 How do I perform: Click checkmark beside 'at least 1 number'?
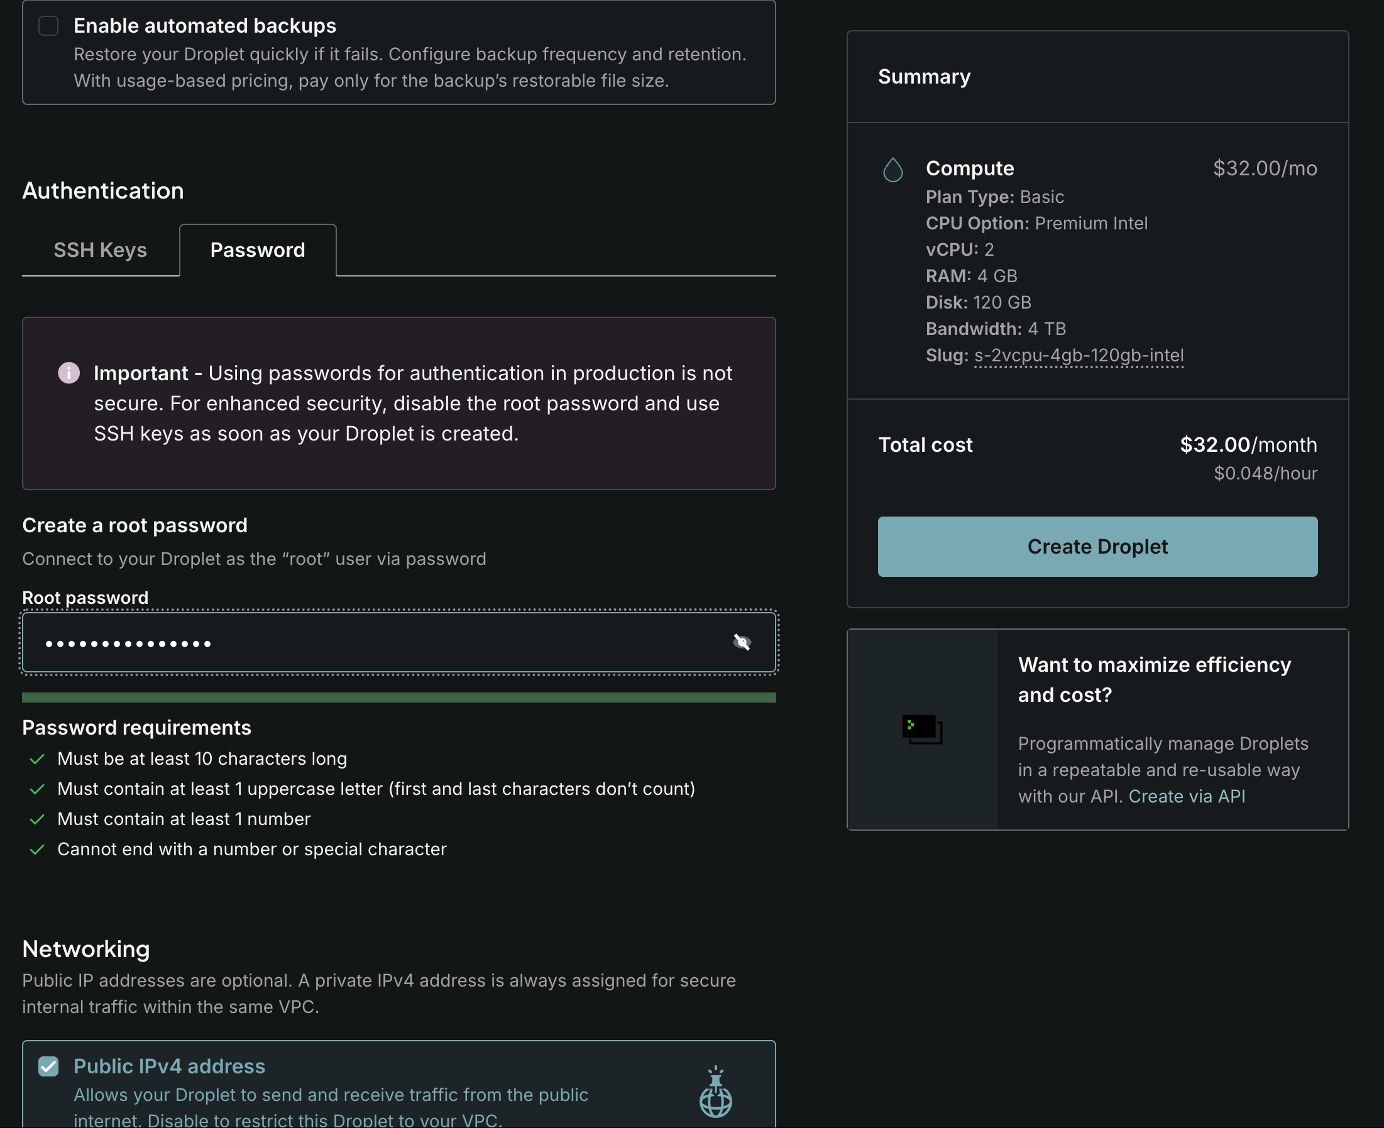[37, 819]
